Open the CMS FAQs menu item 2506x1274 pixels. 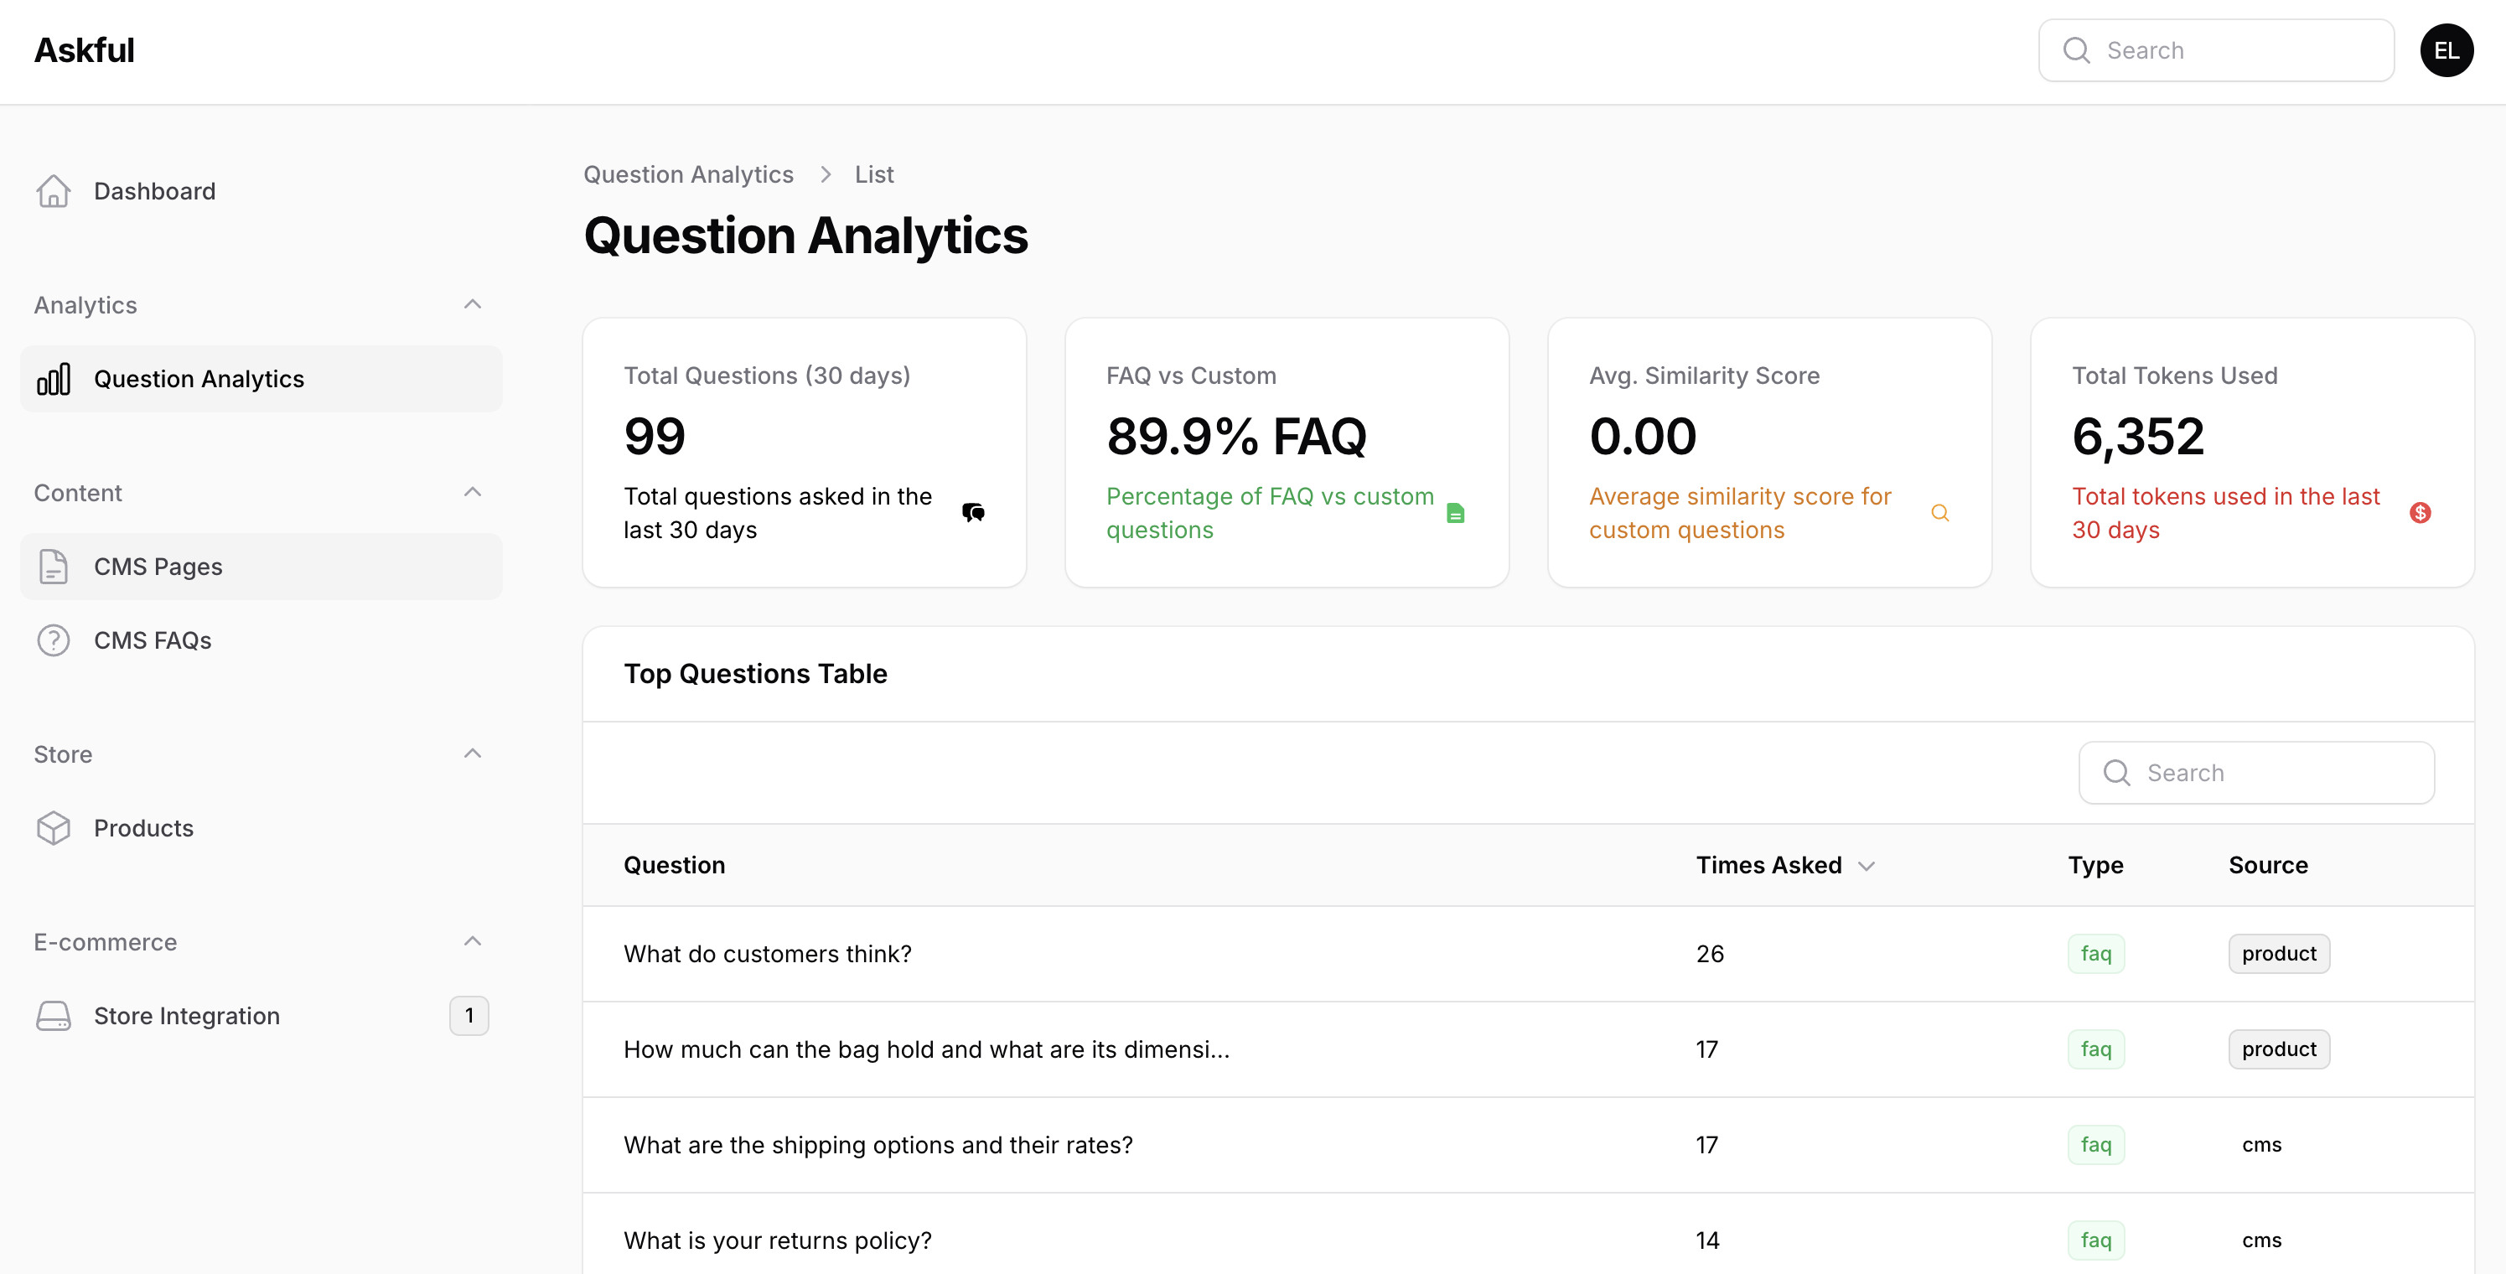tap(153, 640)
